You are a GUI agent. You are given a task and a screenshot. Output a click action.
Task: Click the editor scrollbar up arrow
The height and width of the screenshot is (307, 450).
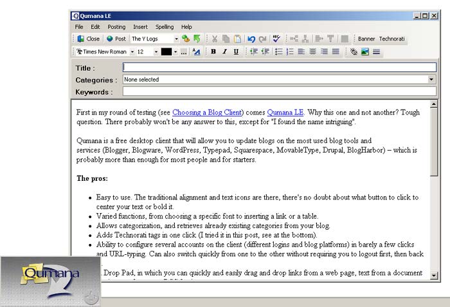434,104
